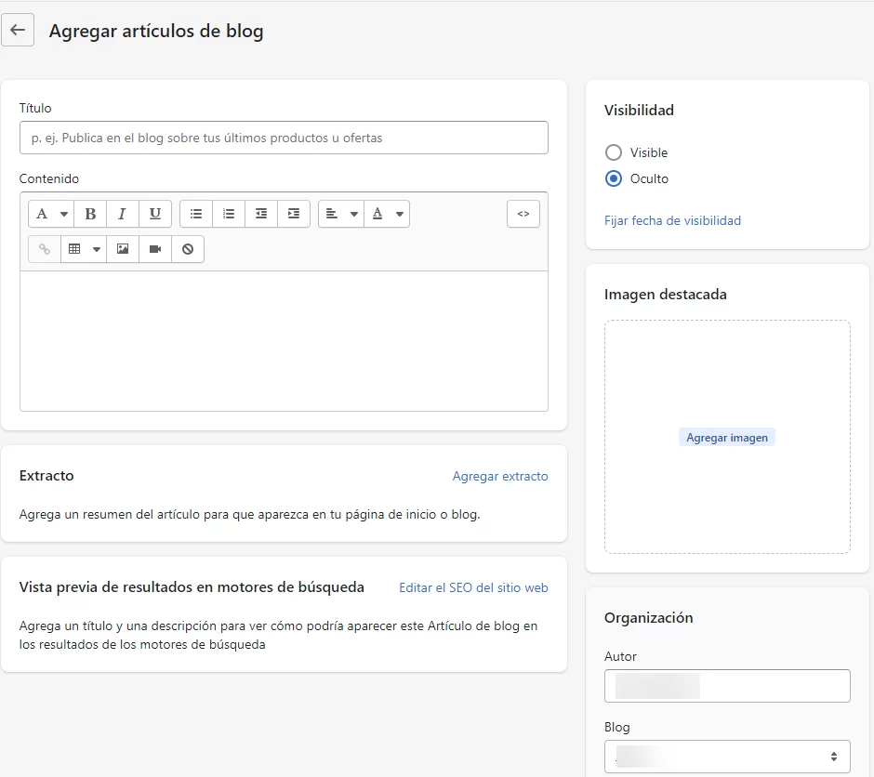Click inside the Contenido editor area
874x777 pixels.
click(284, 341)
